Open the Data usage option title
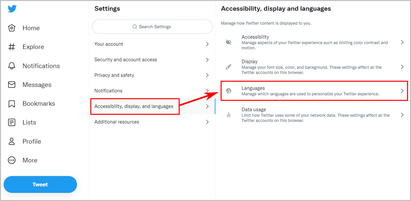This screenshot has width=411, height=201. point(254,110)
